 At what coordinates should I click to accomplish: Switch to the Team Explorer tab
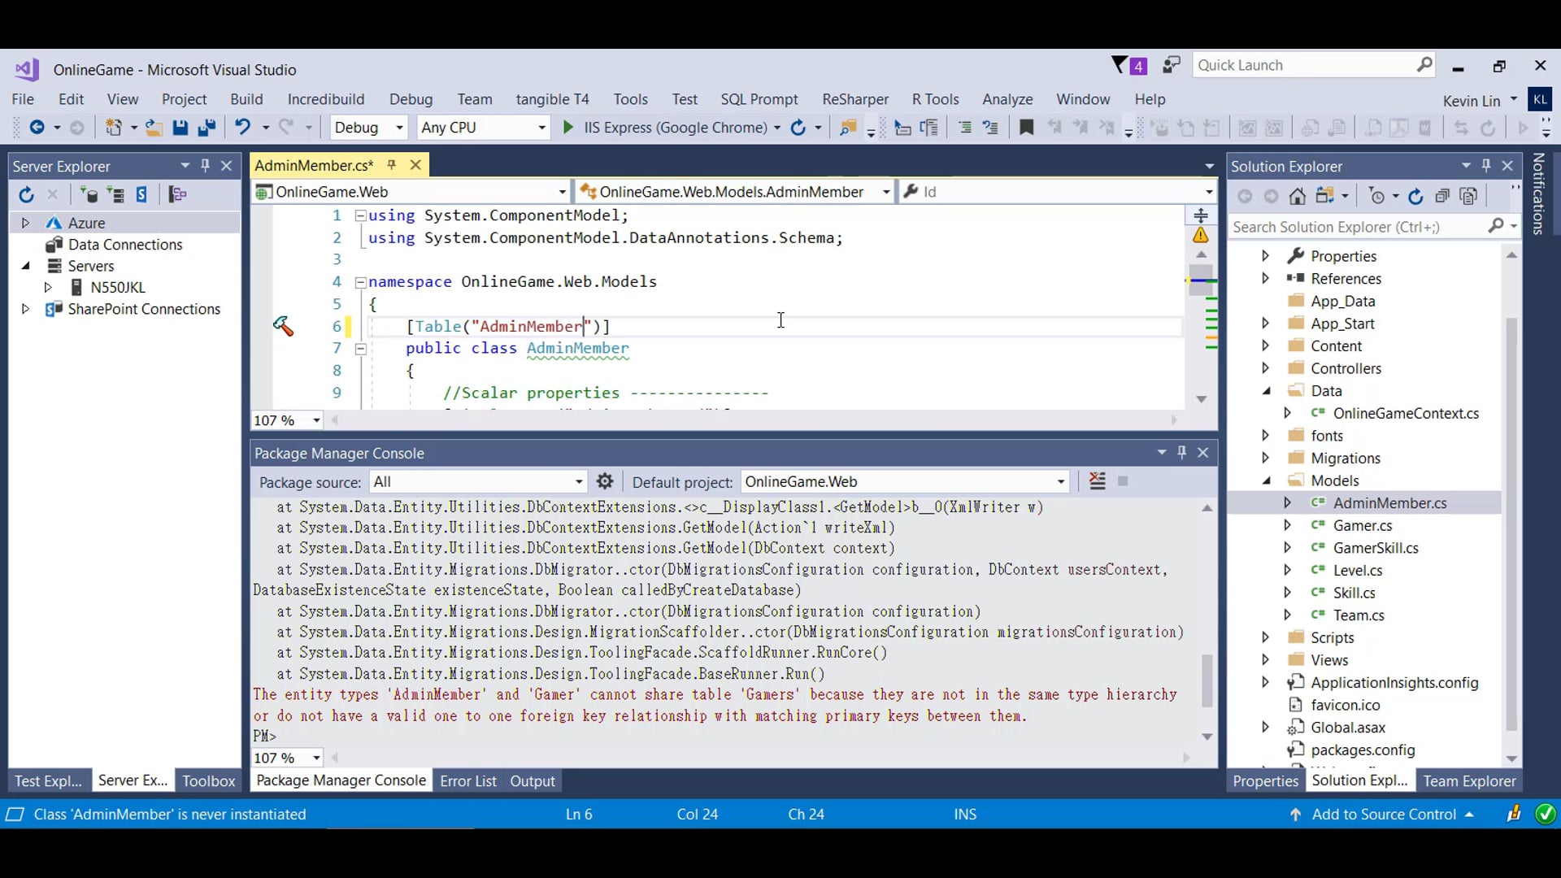coord(1469,780)
